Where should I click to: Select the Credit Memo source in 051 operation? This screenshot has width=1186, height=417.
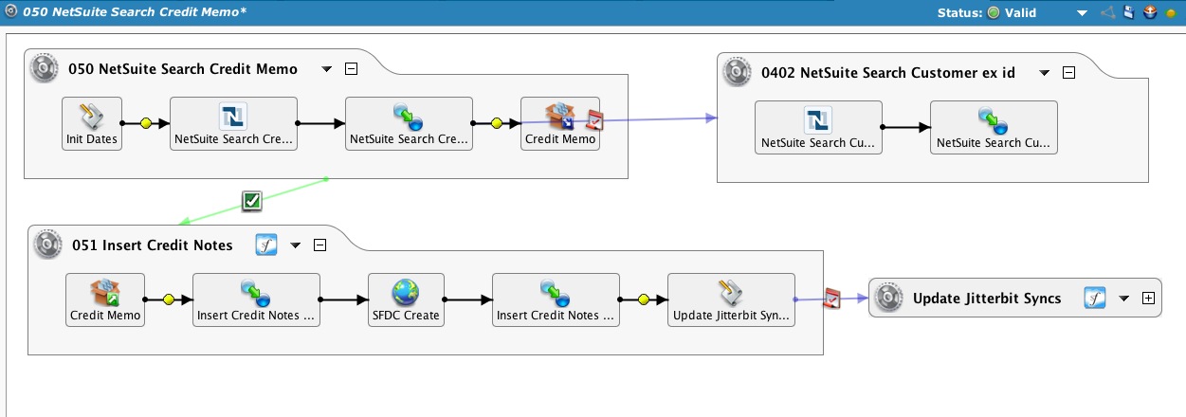[105, 299]
